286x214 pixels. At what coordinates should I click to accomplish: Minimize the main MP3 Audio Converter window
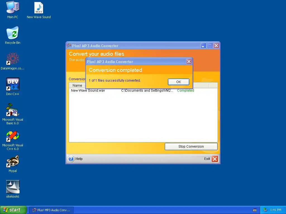pyautogui.click(x=203, y=46)
